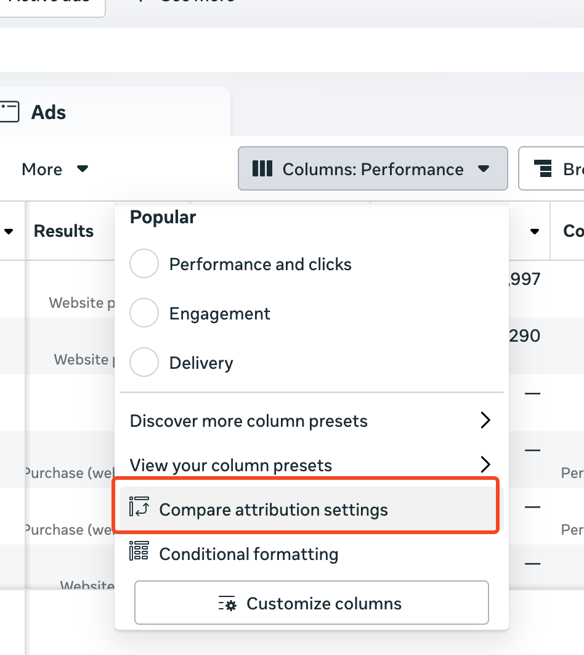Click the Conditional formatting grid icon
This screenshot has width=584, height=655.
coord(139,551)
